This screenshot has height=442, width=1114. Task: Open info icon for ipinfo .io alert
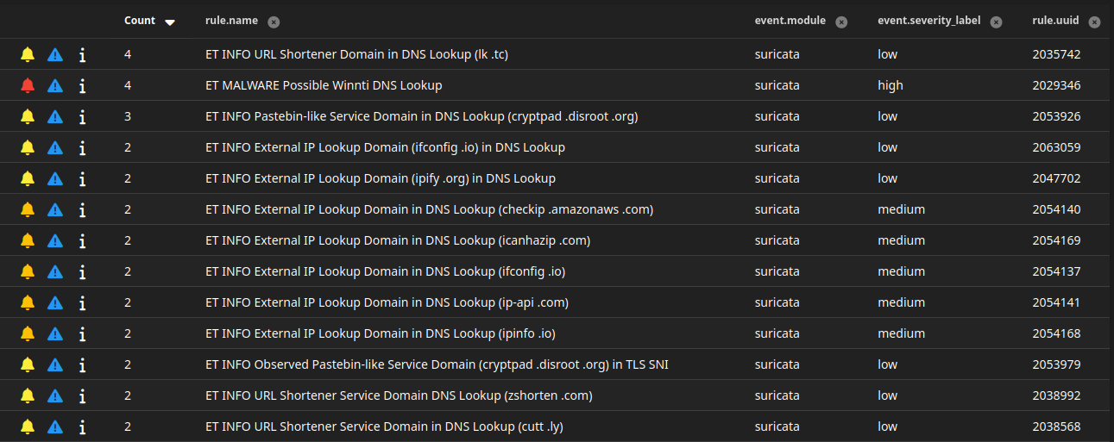click(x=82, y=333)
